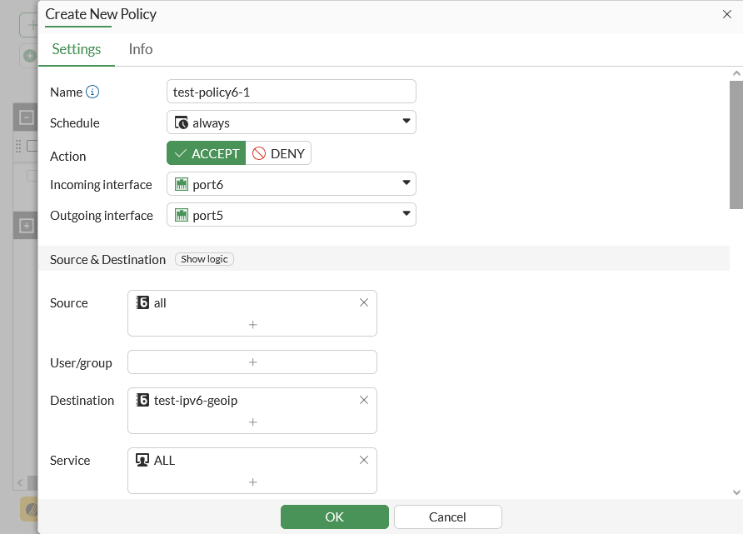Remove the ALL service entry
743x534 pixels.
tap(363, 460)
